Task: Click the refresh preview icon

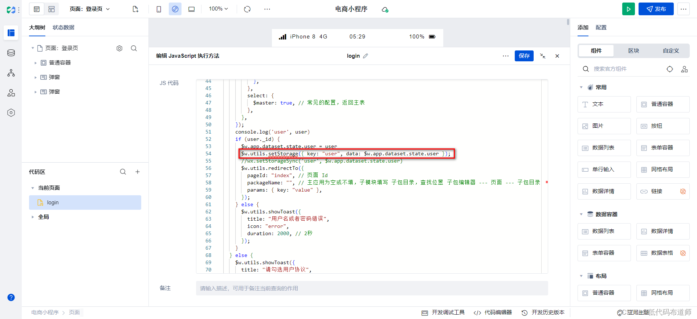Action: click(x=247, y=9)
